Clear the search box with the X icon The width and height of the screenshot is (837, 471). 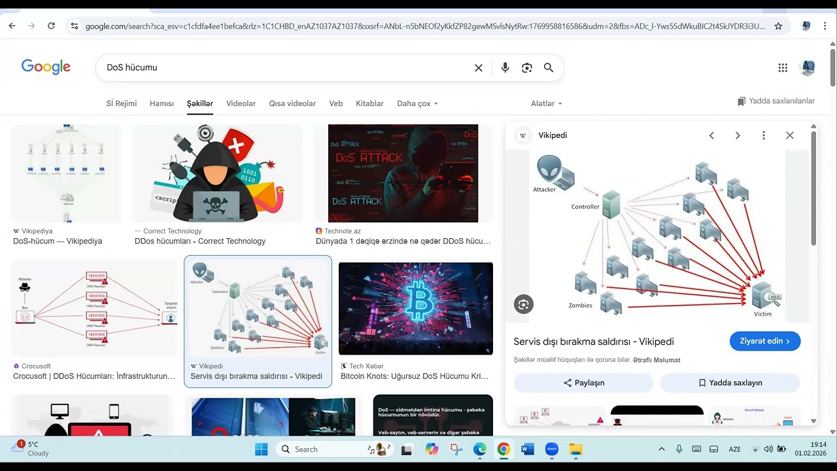pos(479,67)
